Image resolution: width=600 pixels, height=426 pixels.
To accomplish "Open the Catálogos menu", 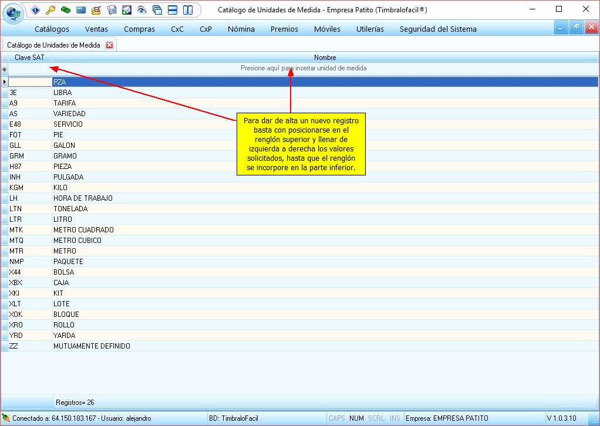I will (52, 29).
